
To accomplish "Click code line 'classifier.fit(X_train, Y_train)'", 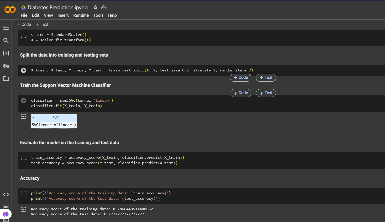I will [x=66, y=106].
